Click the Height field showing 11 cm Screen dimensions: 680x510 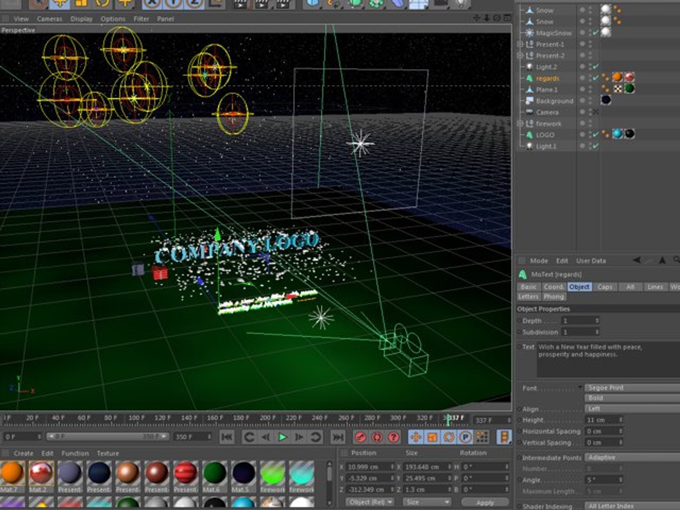pos(604,420)
